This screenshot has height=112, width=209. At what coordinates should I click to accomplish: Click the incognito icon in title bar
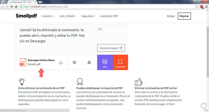point(4,2)
